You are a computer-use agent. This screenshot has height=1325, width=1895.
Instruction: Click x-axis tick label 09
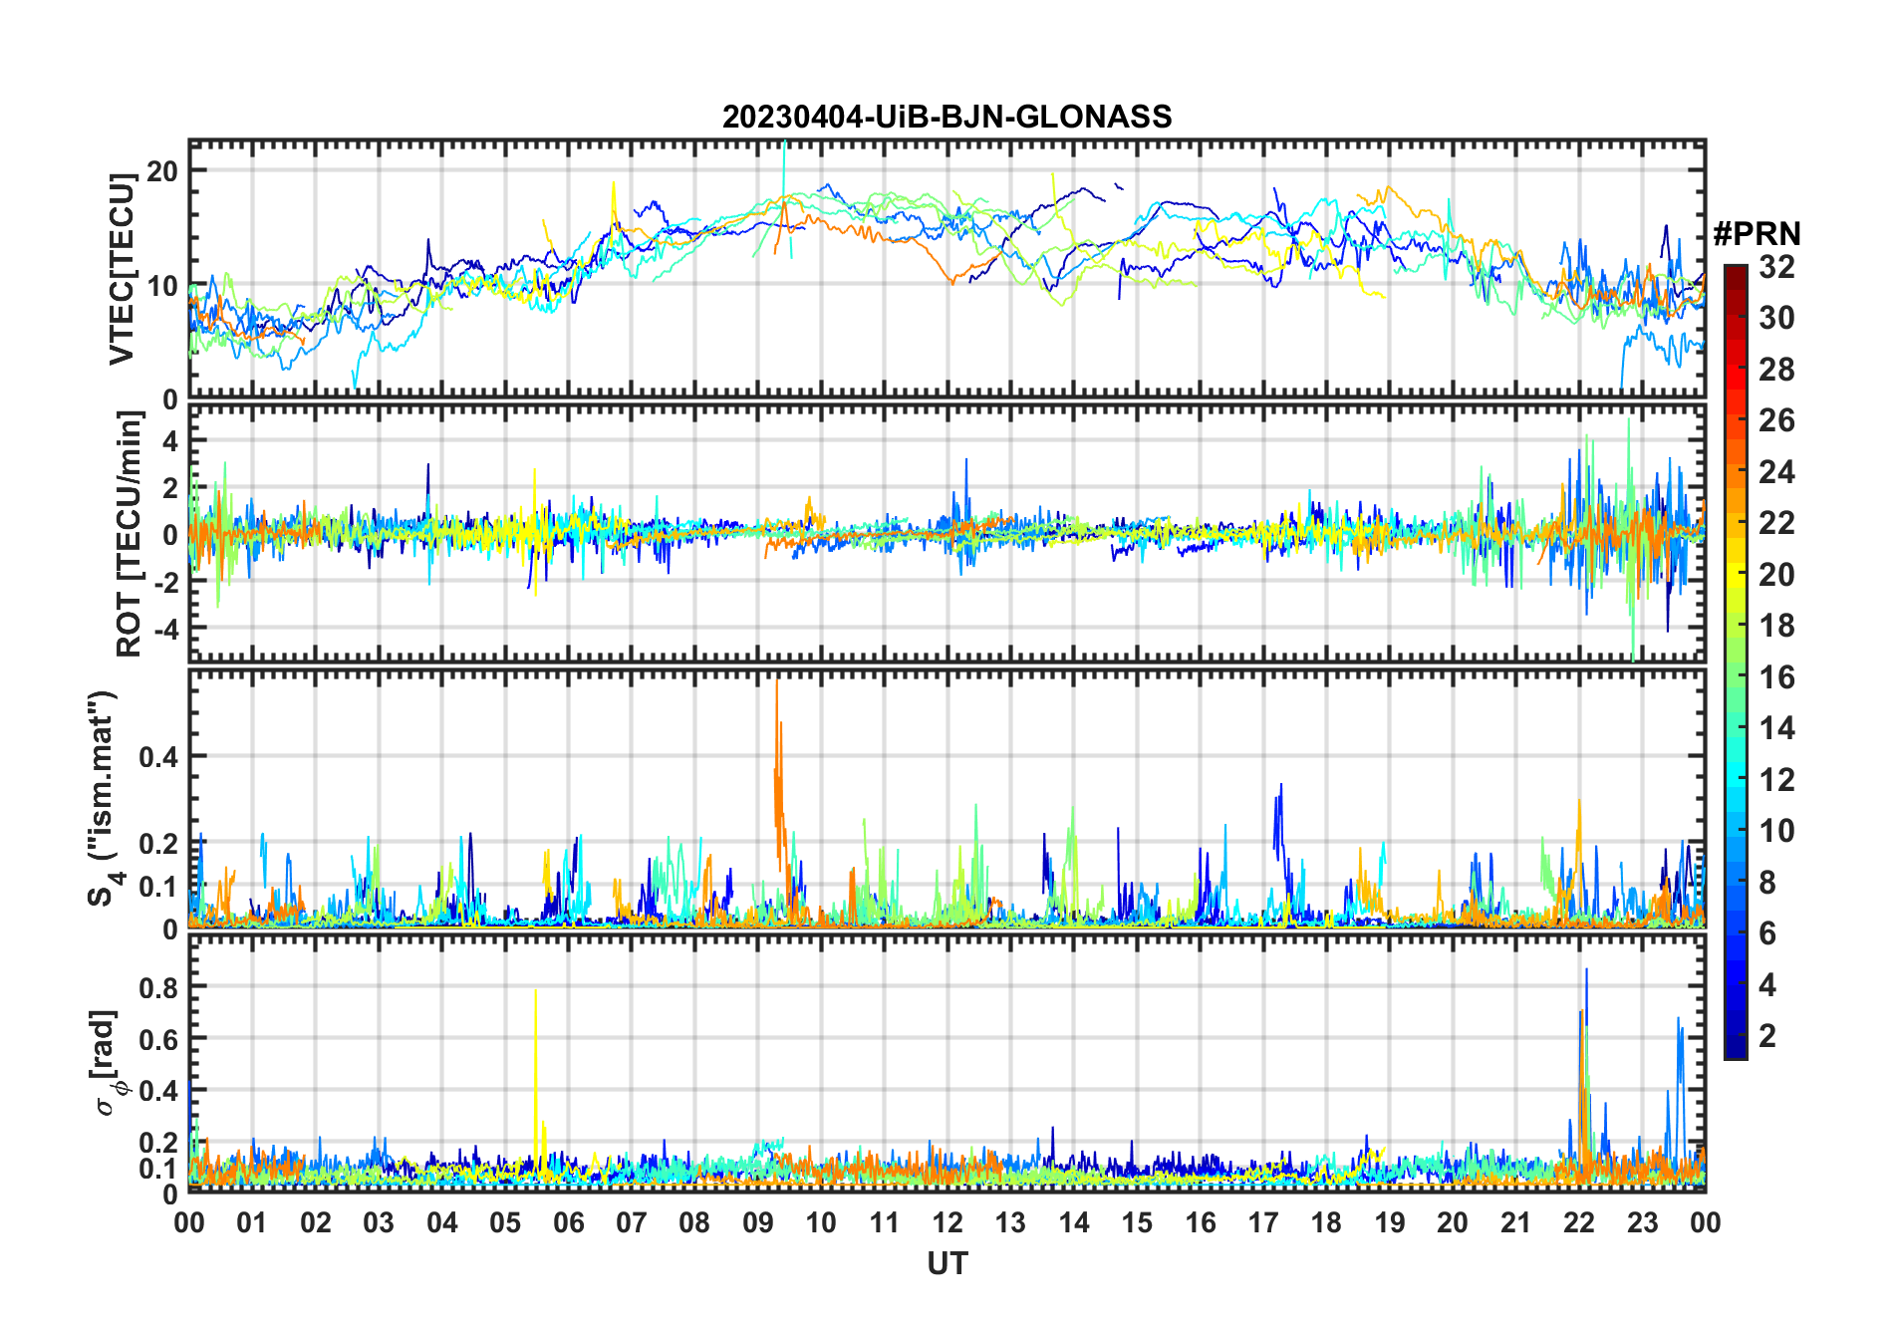(x=757, y=1222)
